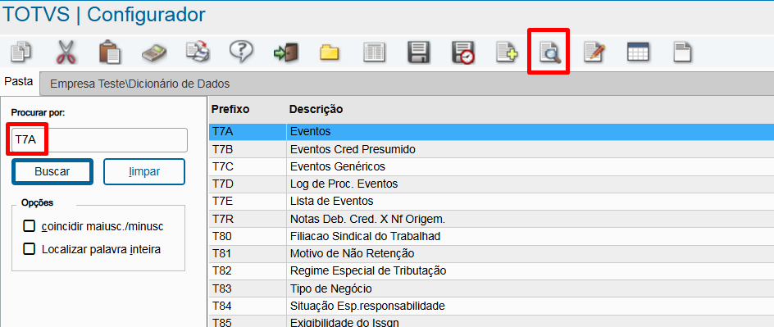Image resolution: width=774 pixels, height=327 pixels.
Task: Enable coincidir maiusc./minusc checkbox
Action: pos(30,226)
